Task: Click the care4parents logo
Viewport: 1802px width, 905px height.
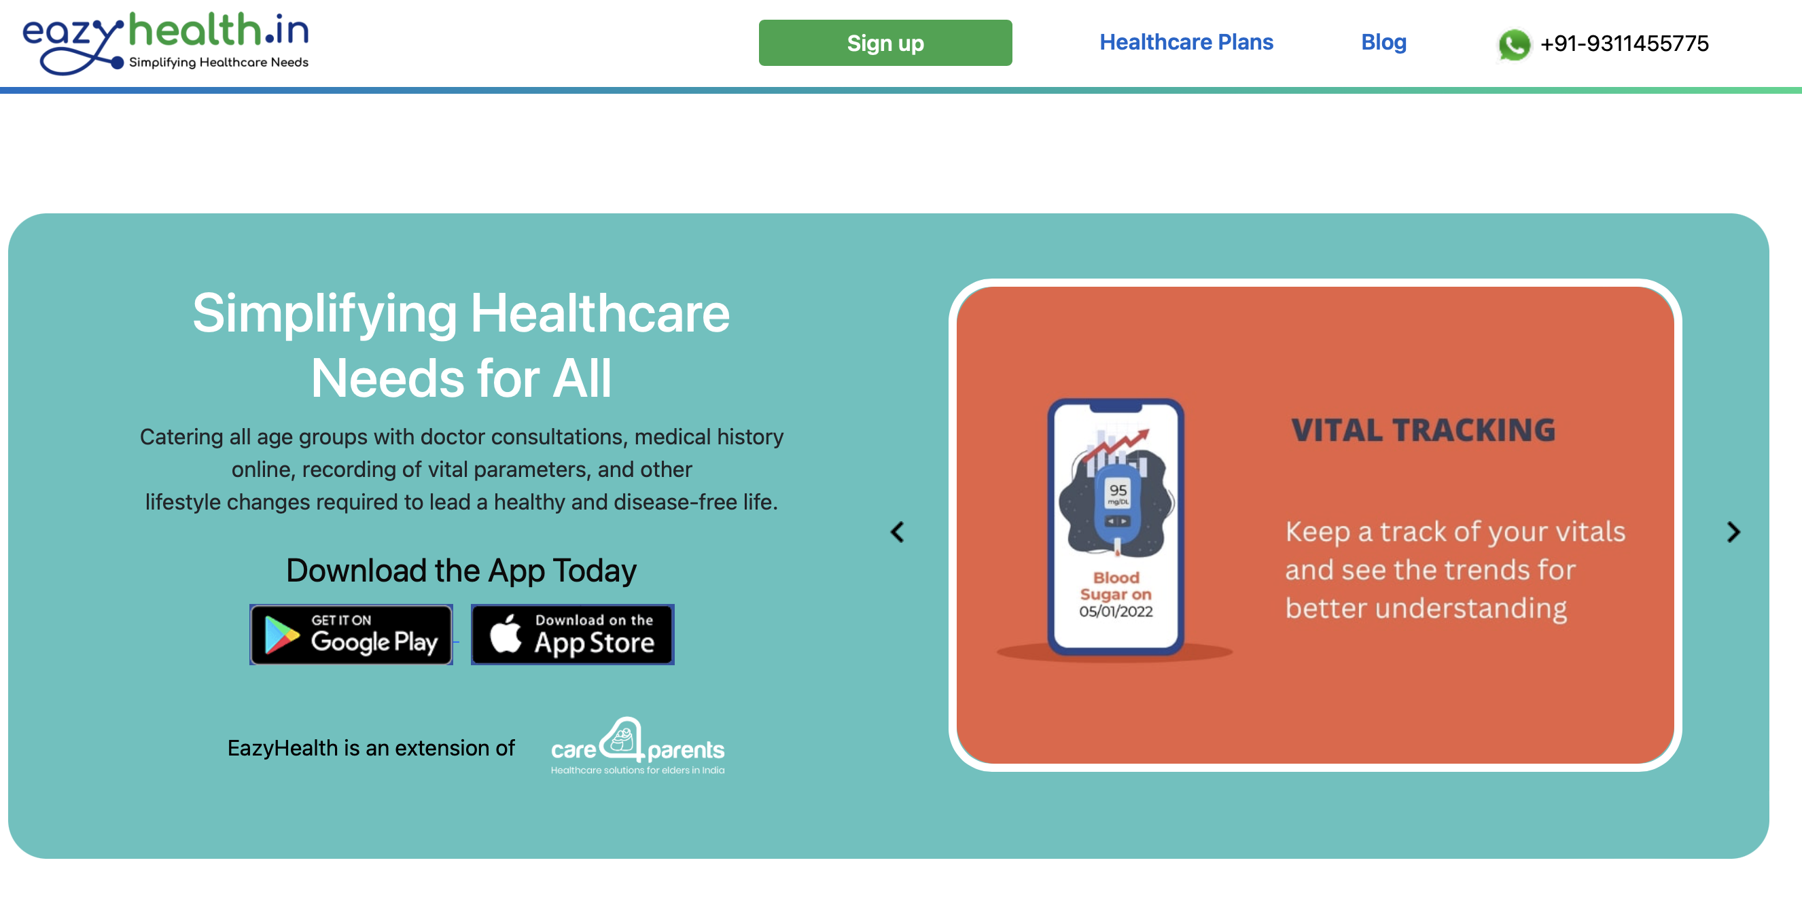Action: point(637,746)
